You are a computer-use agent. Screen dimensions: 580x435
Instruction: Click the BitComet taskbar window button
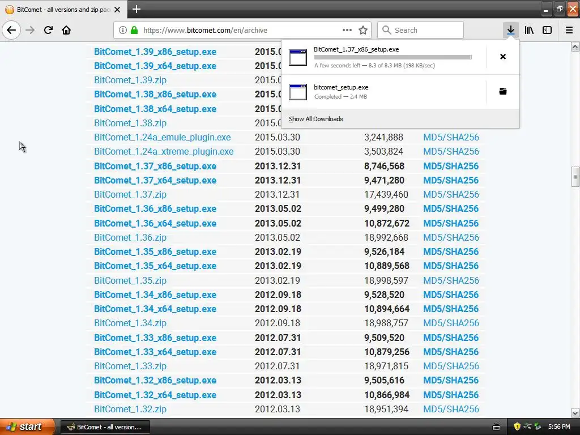pos(105,427)
